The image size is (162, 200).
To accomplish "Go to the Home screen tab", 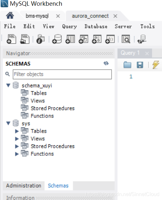I will [x=10, y=15].
